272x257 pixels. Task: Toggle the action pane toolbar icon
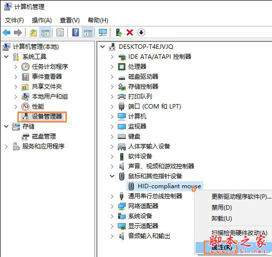point(88,32)
